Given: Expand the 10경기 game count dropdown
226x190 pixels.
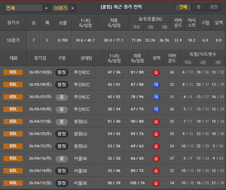Looking at the screenshot, I should pyautogui.click(x=73, y=8).
